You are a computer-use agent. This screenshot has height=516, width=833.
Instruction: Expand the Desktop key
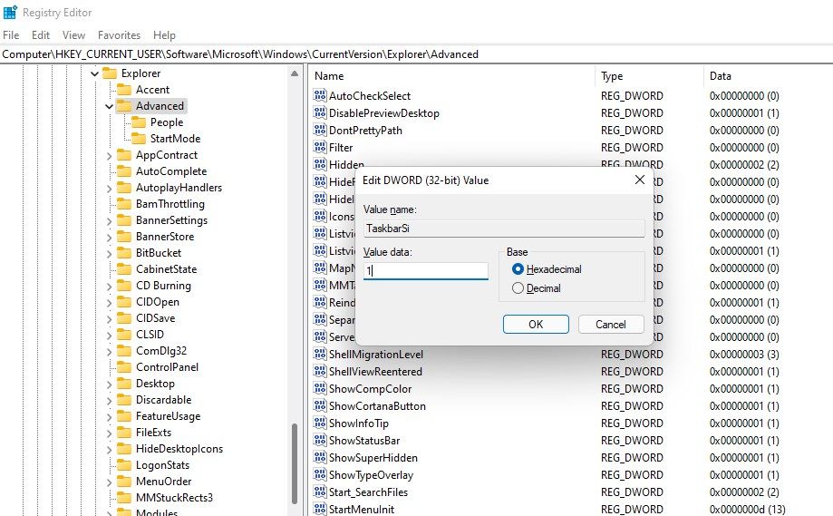tap(109, 385)
